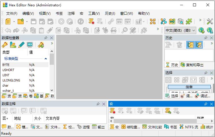Open the 书签 menu

click(59, 14)
